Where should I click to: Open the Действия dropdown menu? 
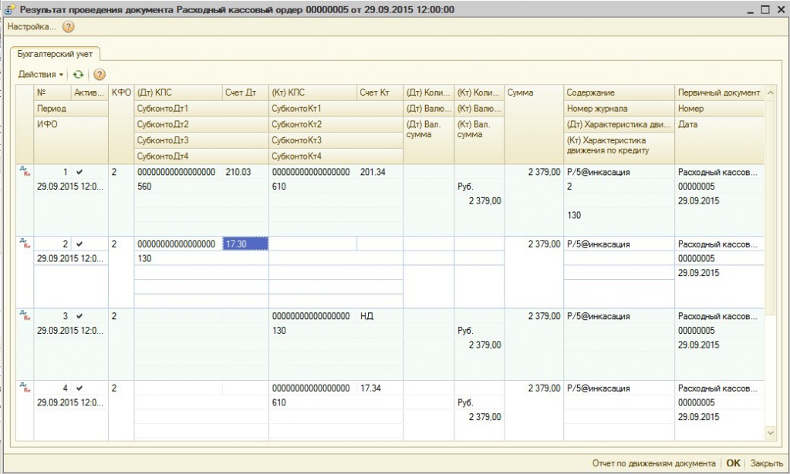(x=40, y=75)
